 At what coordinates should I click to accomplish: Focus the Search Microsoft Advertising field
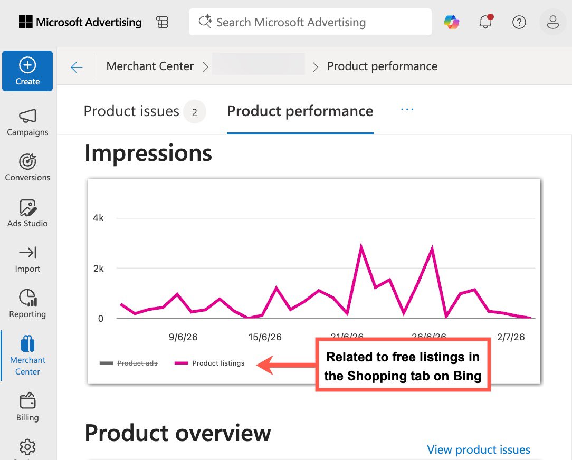coord(310,22)
